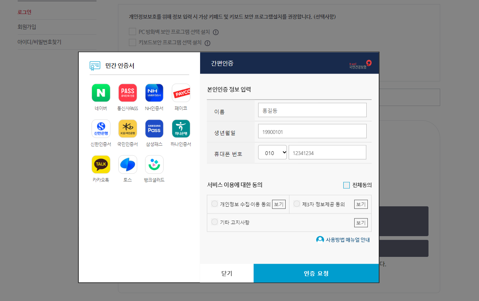Pick the Samsung Pass 삼성패스 icon
Viewport: 479px width, 301px height.
pos(154,129)
